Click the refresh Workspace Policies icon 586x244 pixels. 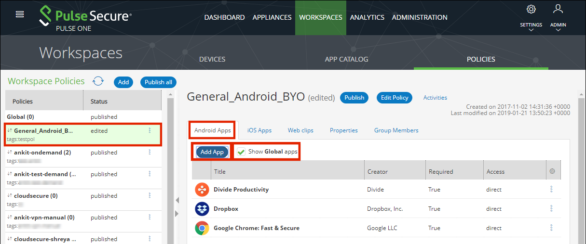pyautogui.click(x=98, y=81)
